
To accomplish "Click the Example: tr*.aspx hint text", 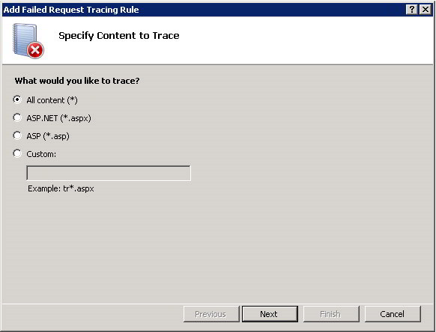I will (61, 188).
